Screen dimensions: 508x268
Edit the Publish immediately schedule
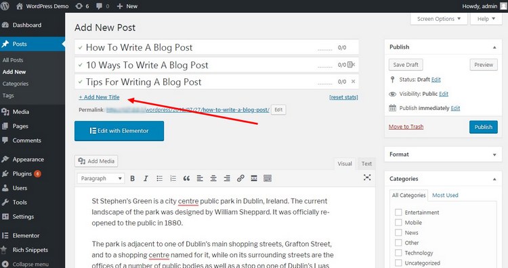pos(455,108)
